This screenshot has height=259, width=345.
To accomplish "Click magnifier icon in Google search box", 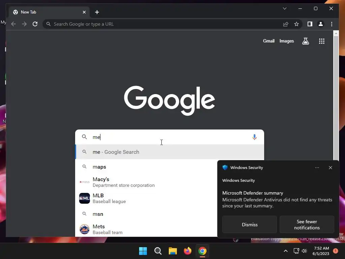I will point(84,137).
